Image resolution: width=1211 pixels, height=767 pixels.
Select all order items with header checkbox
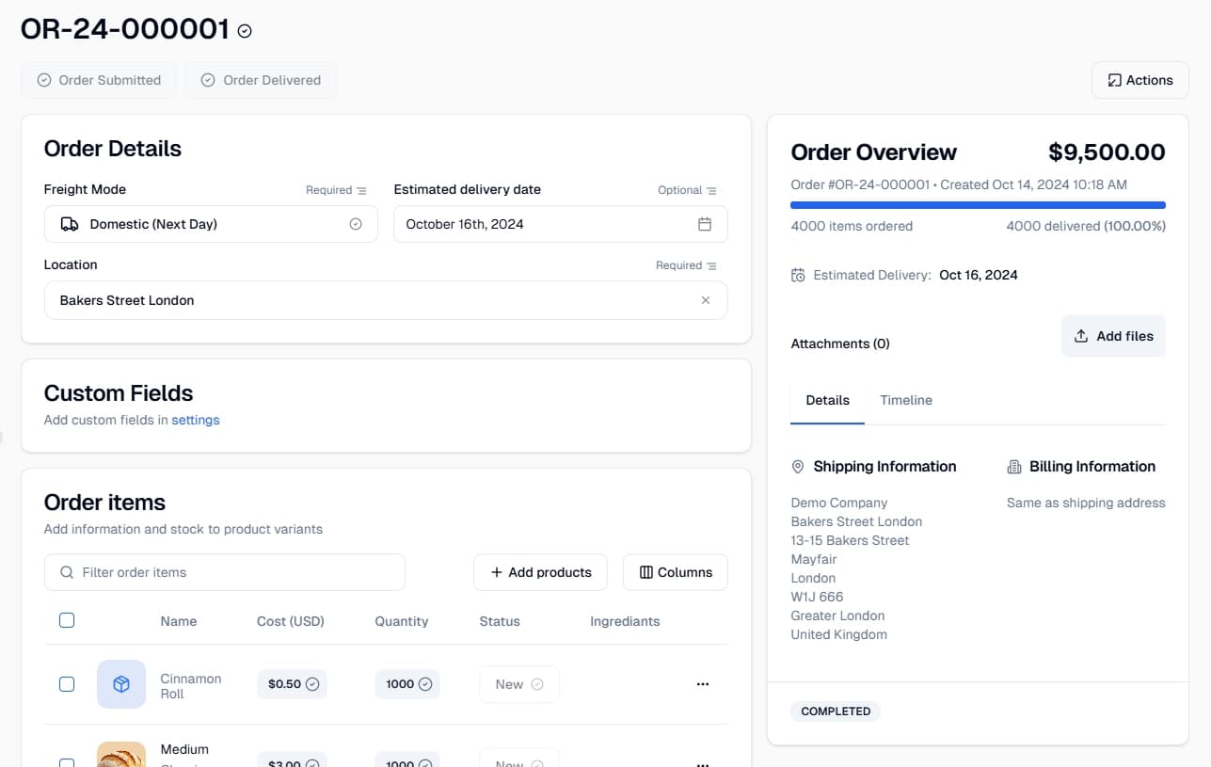[x=66, y=620]
